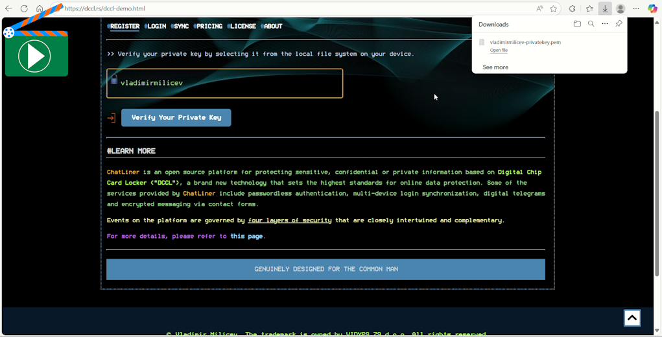This screenshot has width=662, height=337.
Task: Open the downloads folder icon in Downloads panel
Action: [x=577, y=24]
